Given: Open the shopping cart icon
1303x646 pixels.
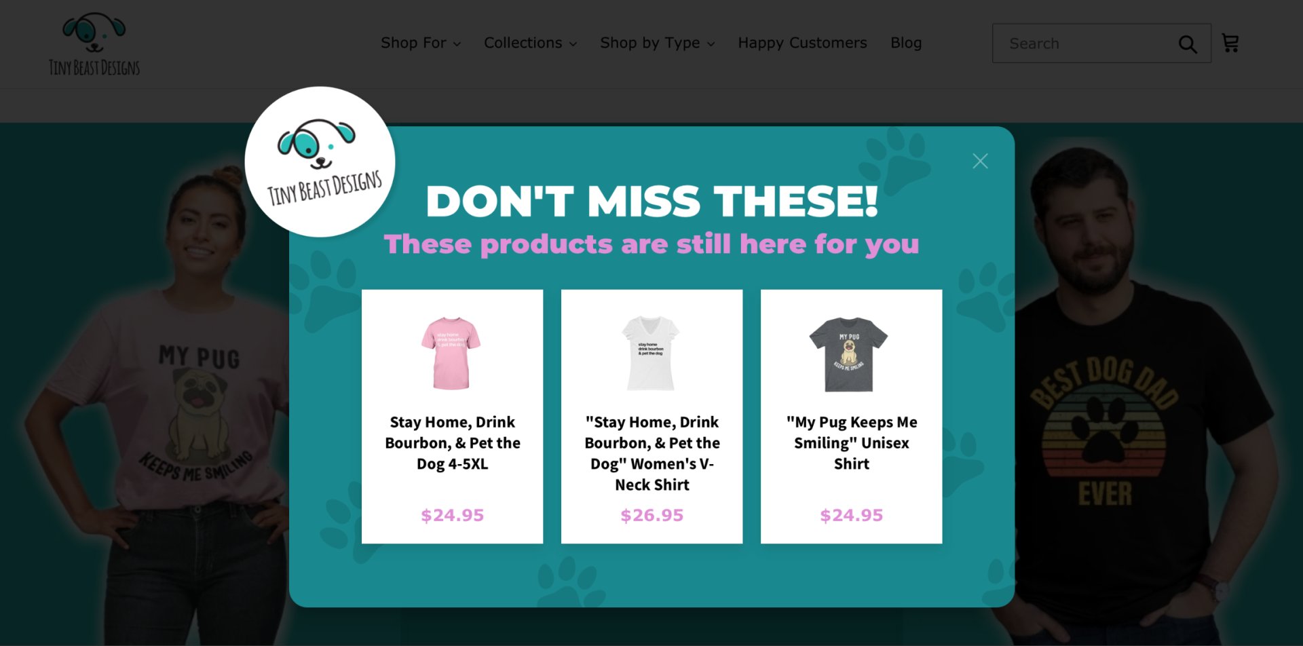Looking at the screenshot, I should coord(1230,43).
